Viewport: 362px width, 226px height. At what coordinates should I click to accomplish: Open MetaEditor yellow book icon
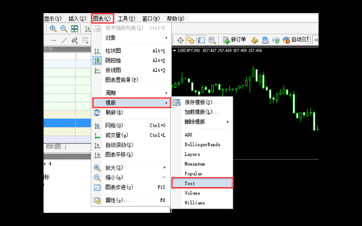point(254,40)
